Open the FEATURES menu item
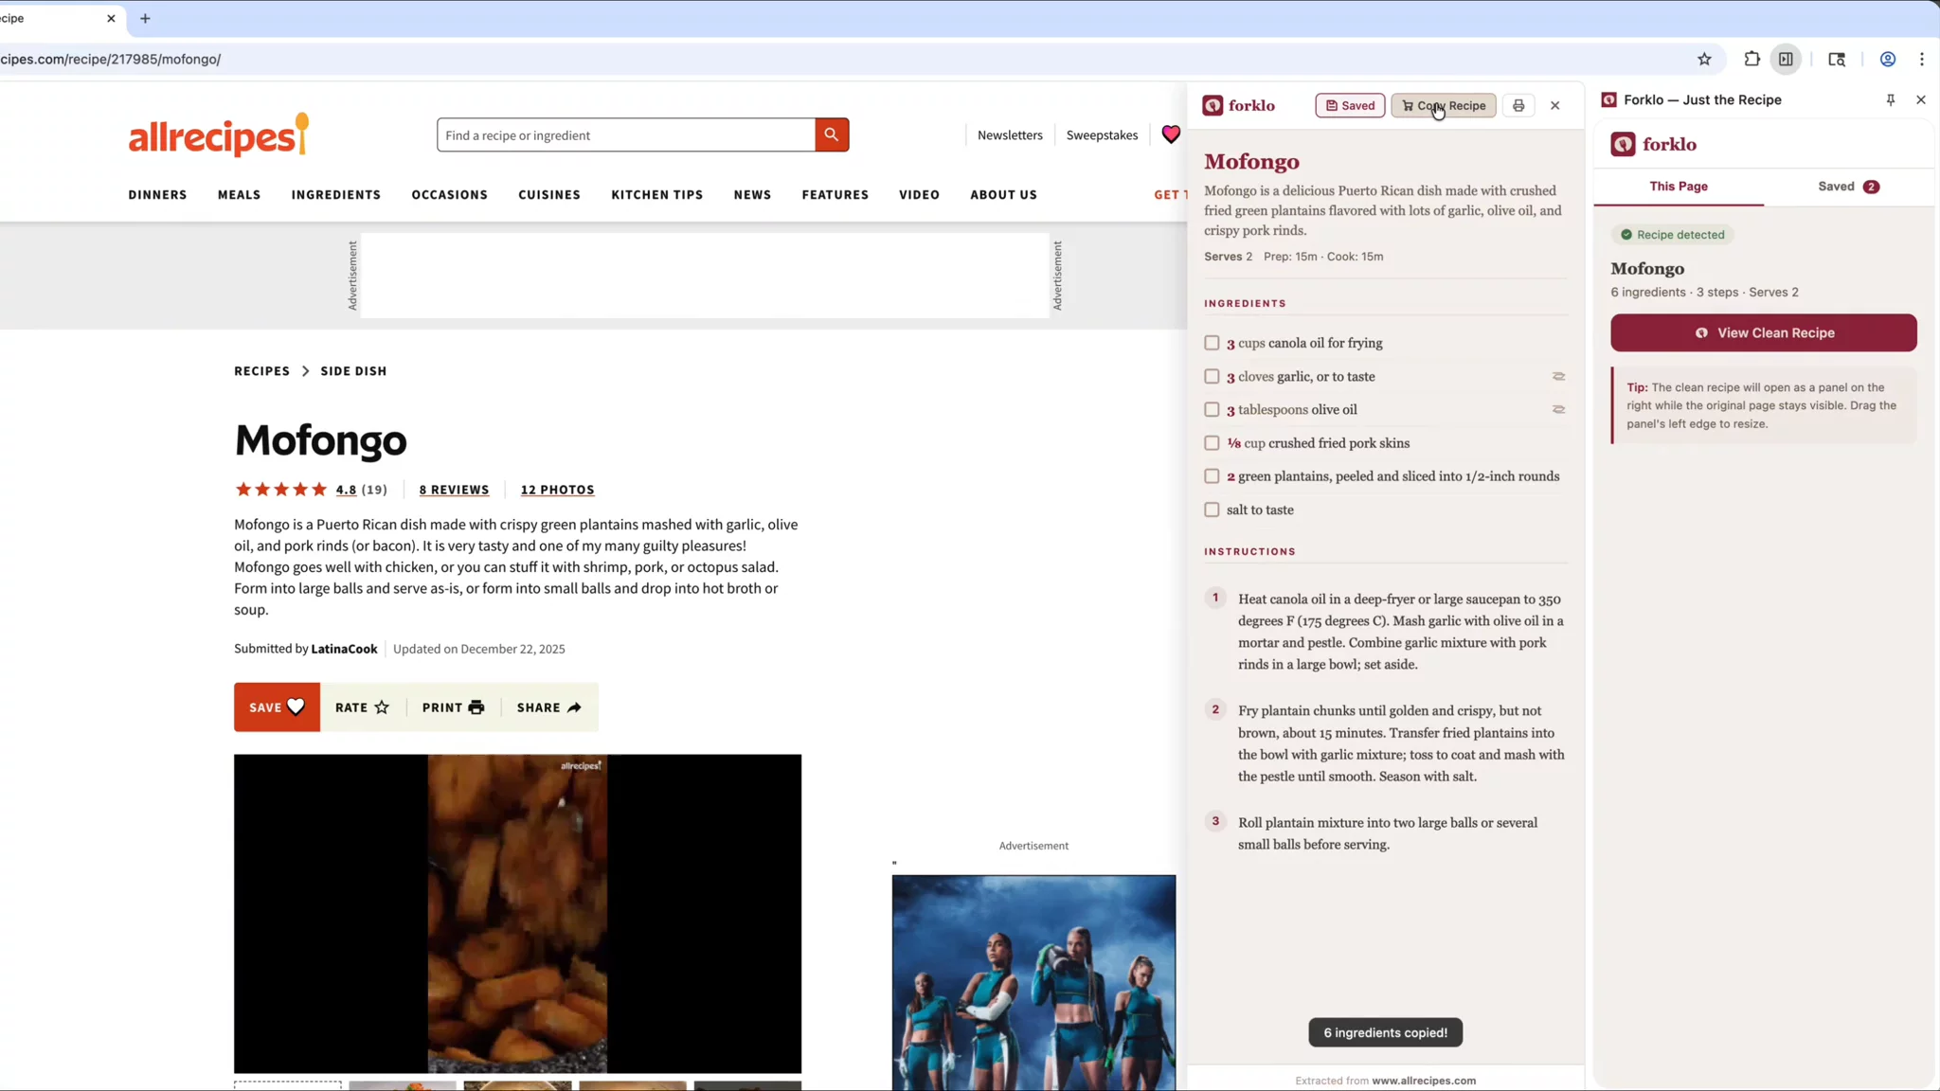This screenshot has height=1091, width=1940. coord(835,194)
